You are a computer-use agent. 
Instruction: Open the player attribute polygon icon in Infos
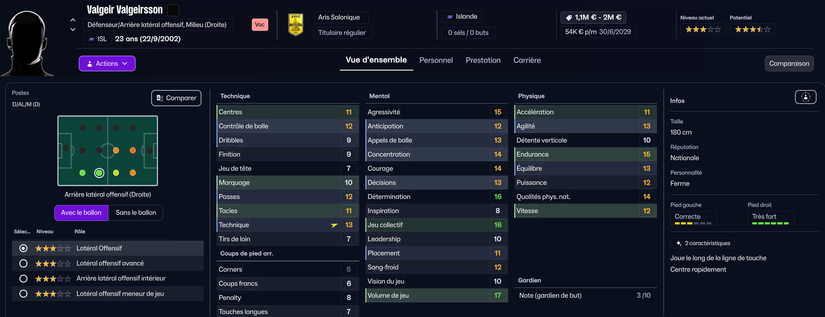click(805, 97)
